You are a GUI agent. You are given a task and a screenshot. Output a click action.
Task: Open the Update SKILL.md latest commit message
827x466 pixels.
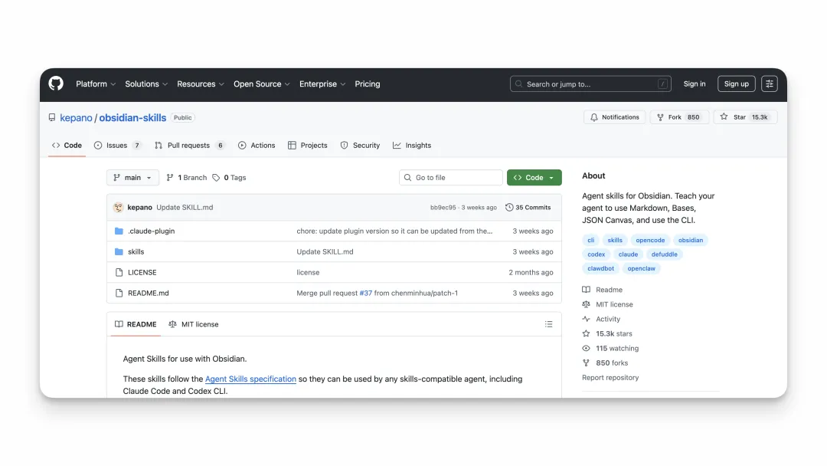(x=185, y=208)
